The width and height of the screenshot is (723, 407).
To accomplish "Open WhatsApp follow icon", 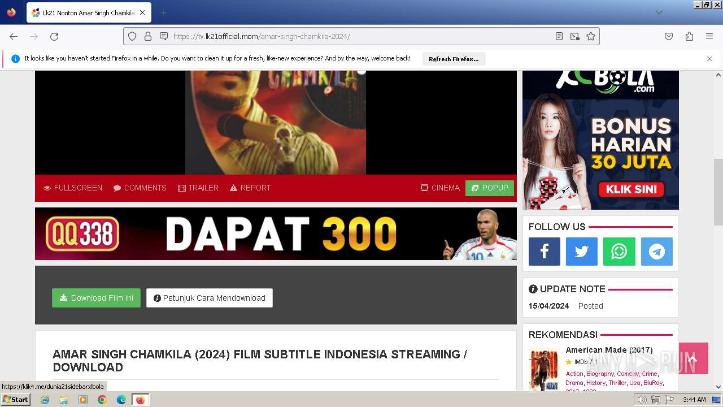I will (x=619, y=252).
